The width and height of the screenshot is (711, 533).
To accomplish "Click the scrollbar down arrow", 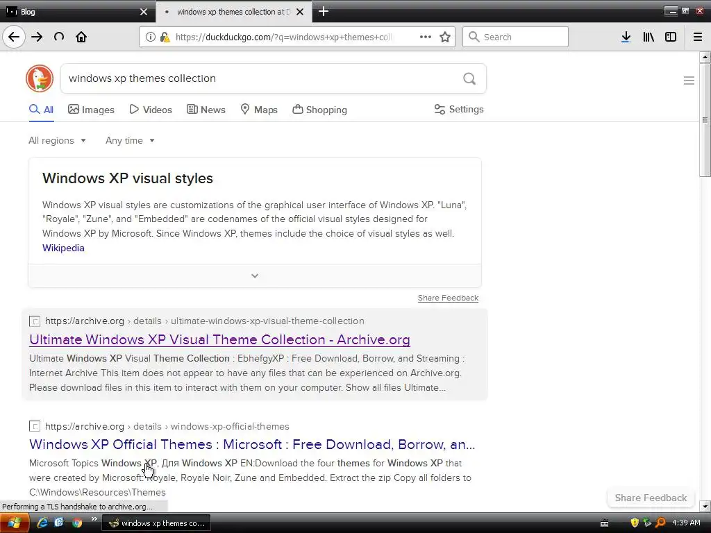I will point(705,506).
